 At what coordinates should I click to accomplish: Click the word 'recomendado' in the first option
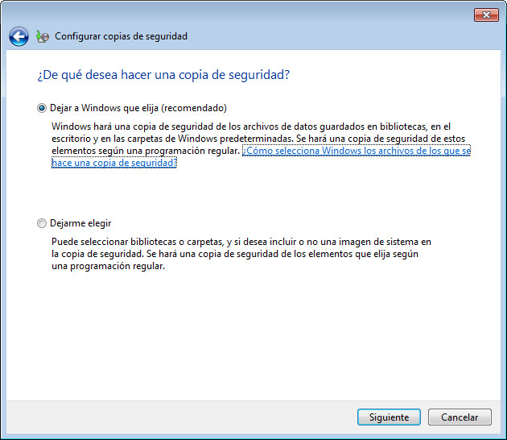point(198,108)
